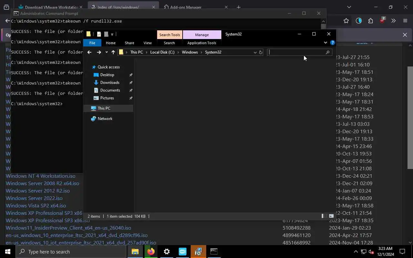Open Windows Vista SP2 x64.iso link
The height and width of the screenshot is (258, 413).
coord(36,206)
